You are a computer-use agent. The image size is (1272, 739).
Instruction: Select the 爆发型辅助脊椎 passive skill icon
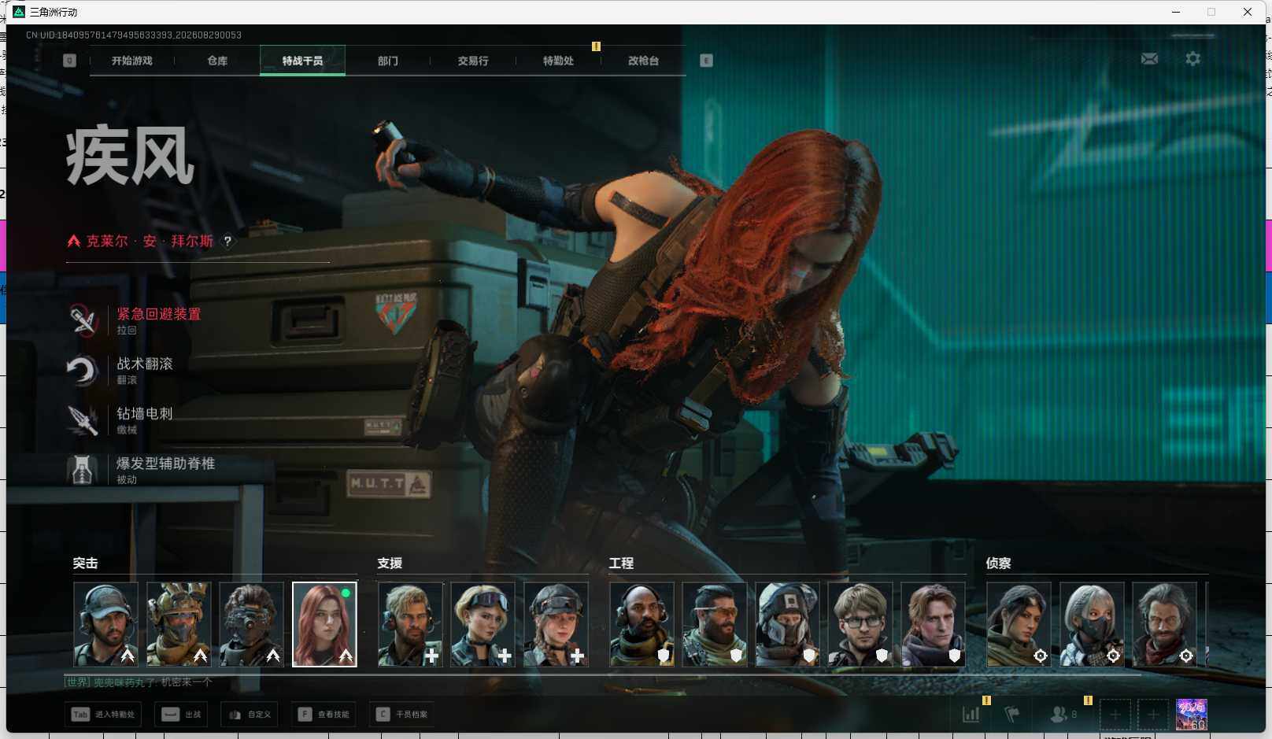tap(83, 470)
